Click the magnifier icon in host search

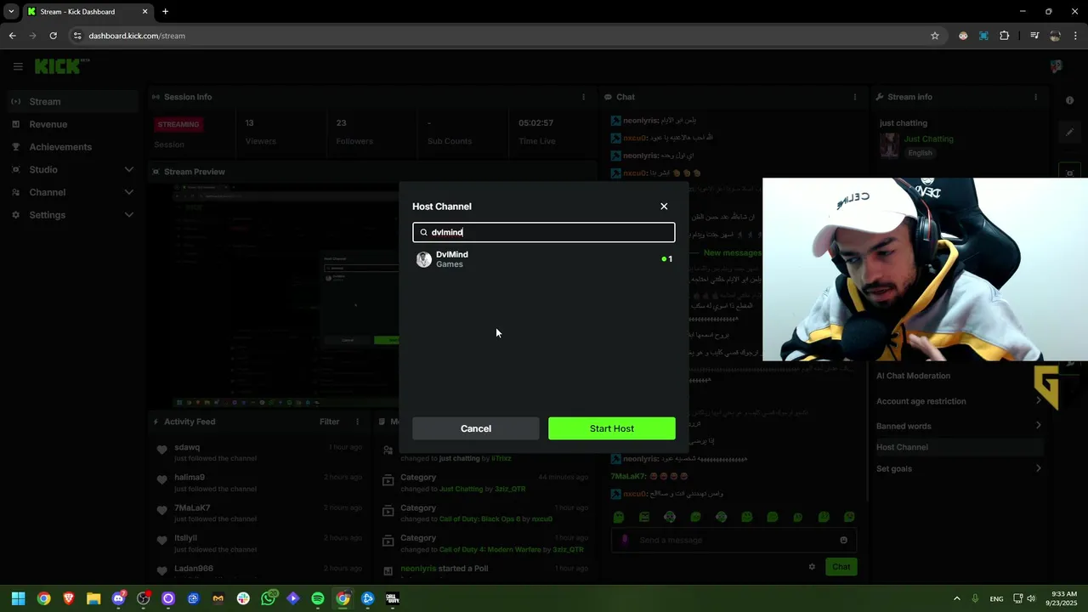[x=423, y=232]
